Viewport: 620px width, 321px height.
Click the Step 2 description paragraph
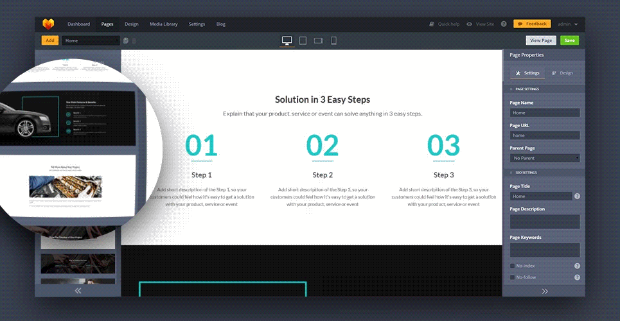(323, 197)
